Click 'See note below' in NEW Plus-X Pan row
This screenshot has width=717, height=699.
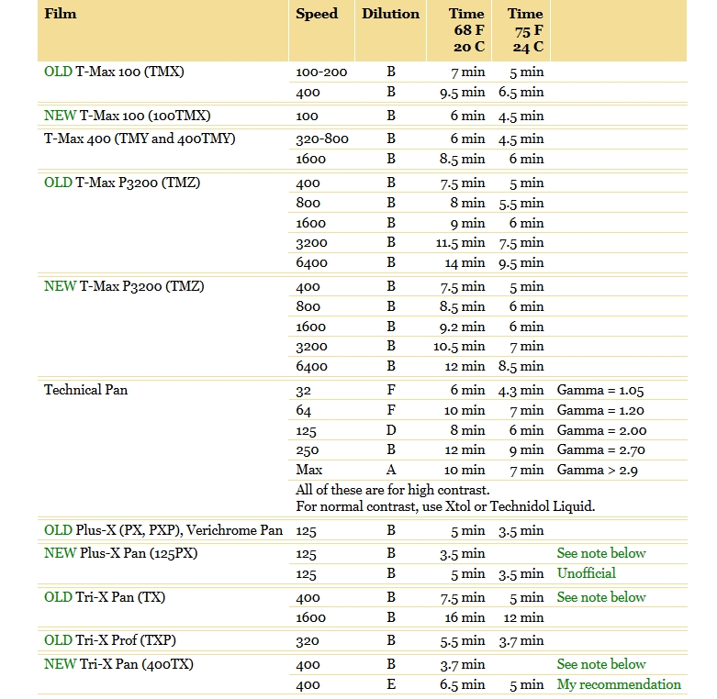[600, 553]
